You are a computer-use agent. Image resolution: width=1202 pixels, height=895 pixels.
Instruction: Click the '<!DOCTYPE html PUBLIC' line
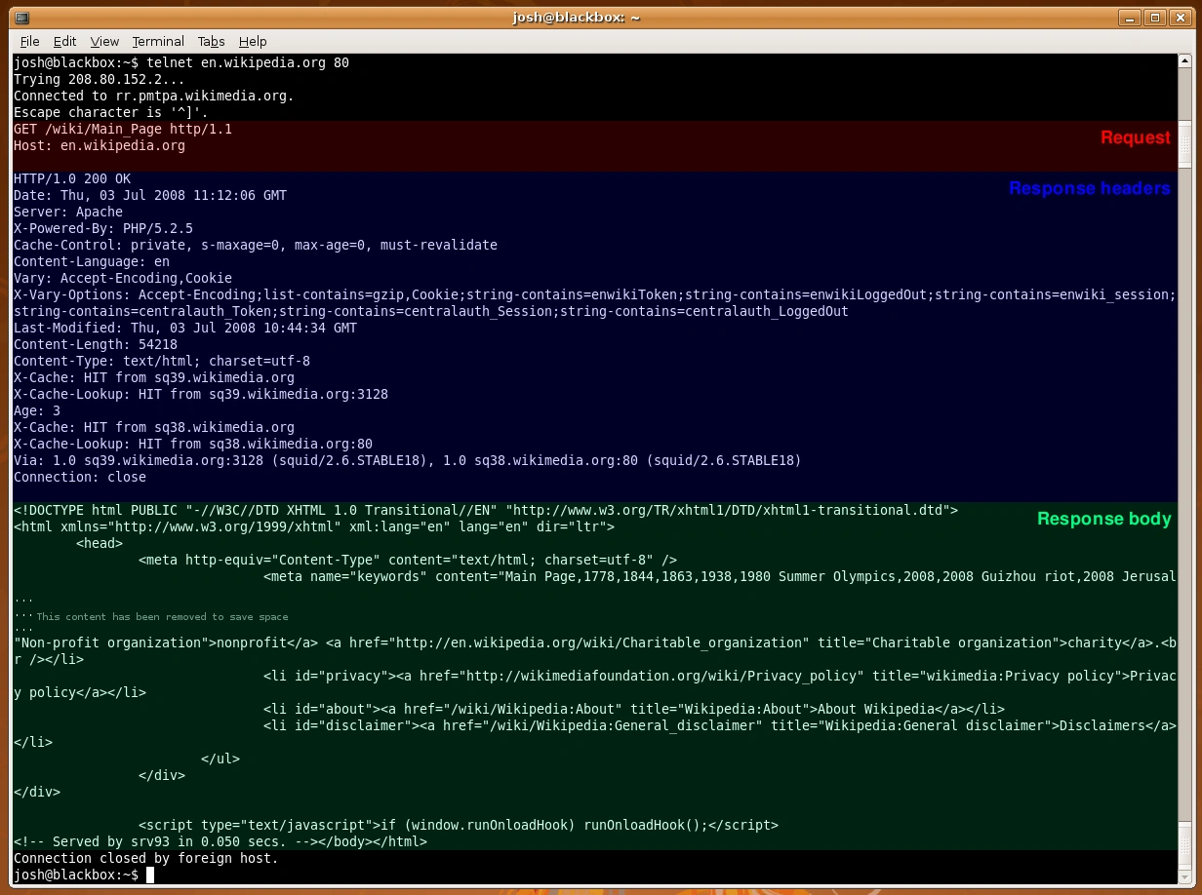coord(486,510)
